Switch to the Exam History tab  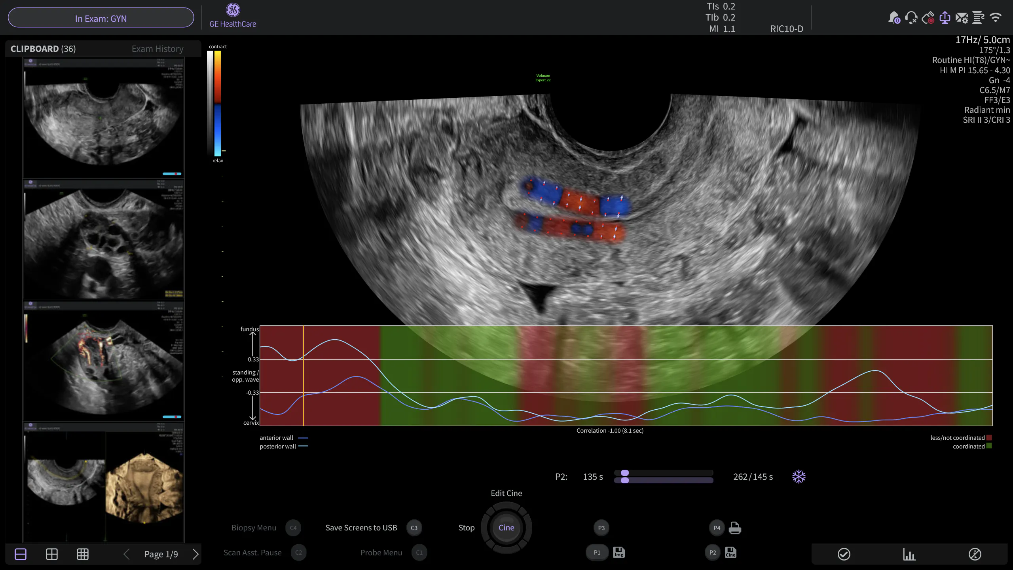pos(157,49)
